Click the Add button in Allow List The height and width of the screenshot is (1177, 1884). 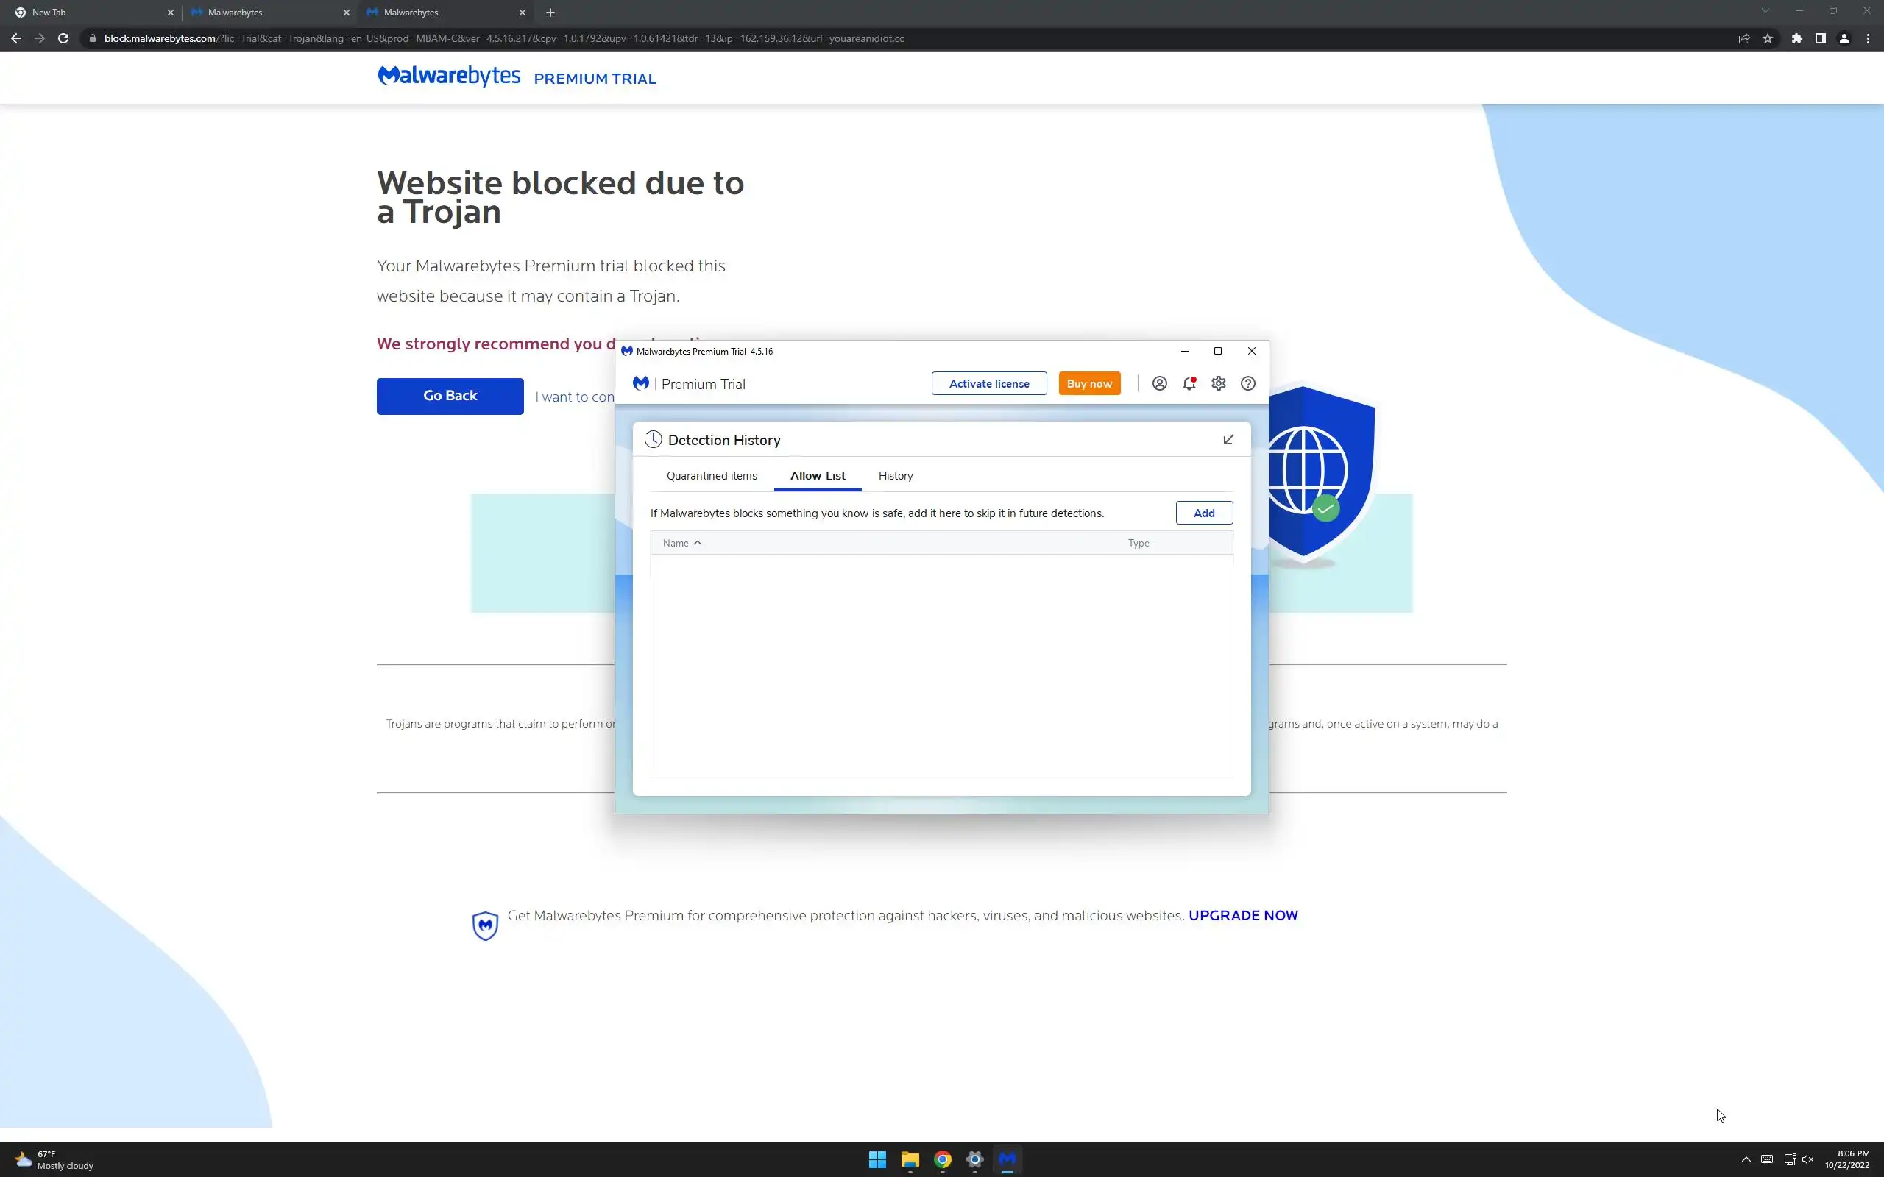[x=1203, y=513]
